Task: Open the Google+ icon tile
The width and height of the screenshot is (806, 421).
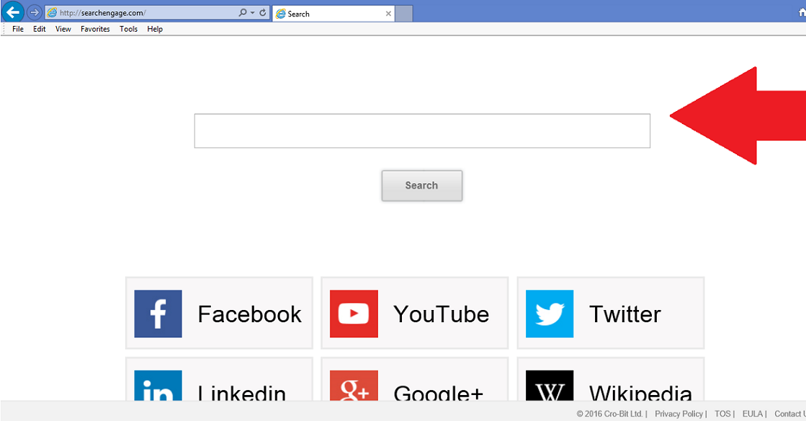Action: [x=354, y=386]
